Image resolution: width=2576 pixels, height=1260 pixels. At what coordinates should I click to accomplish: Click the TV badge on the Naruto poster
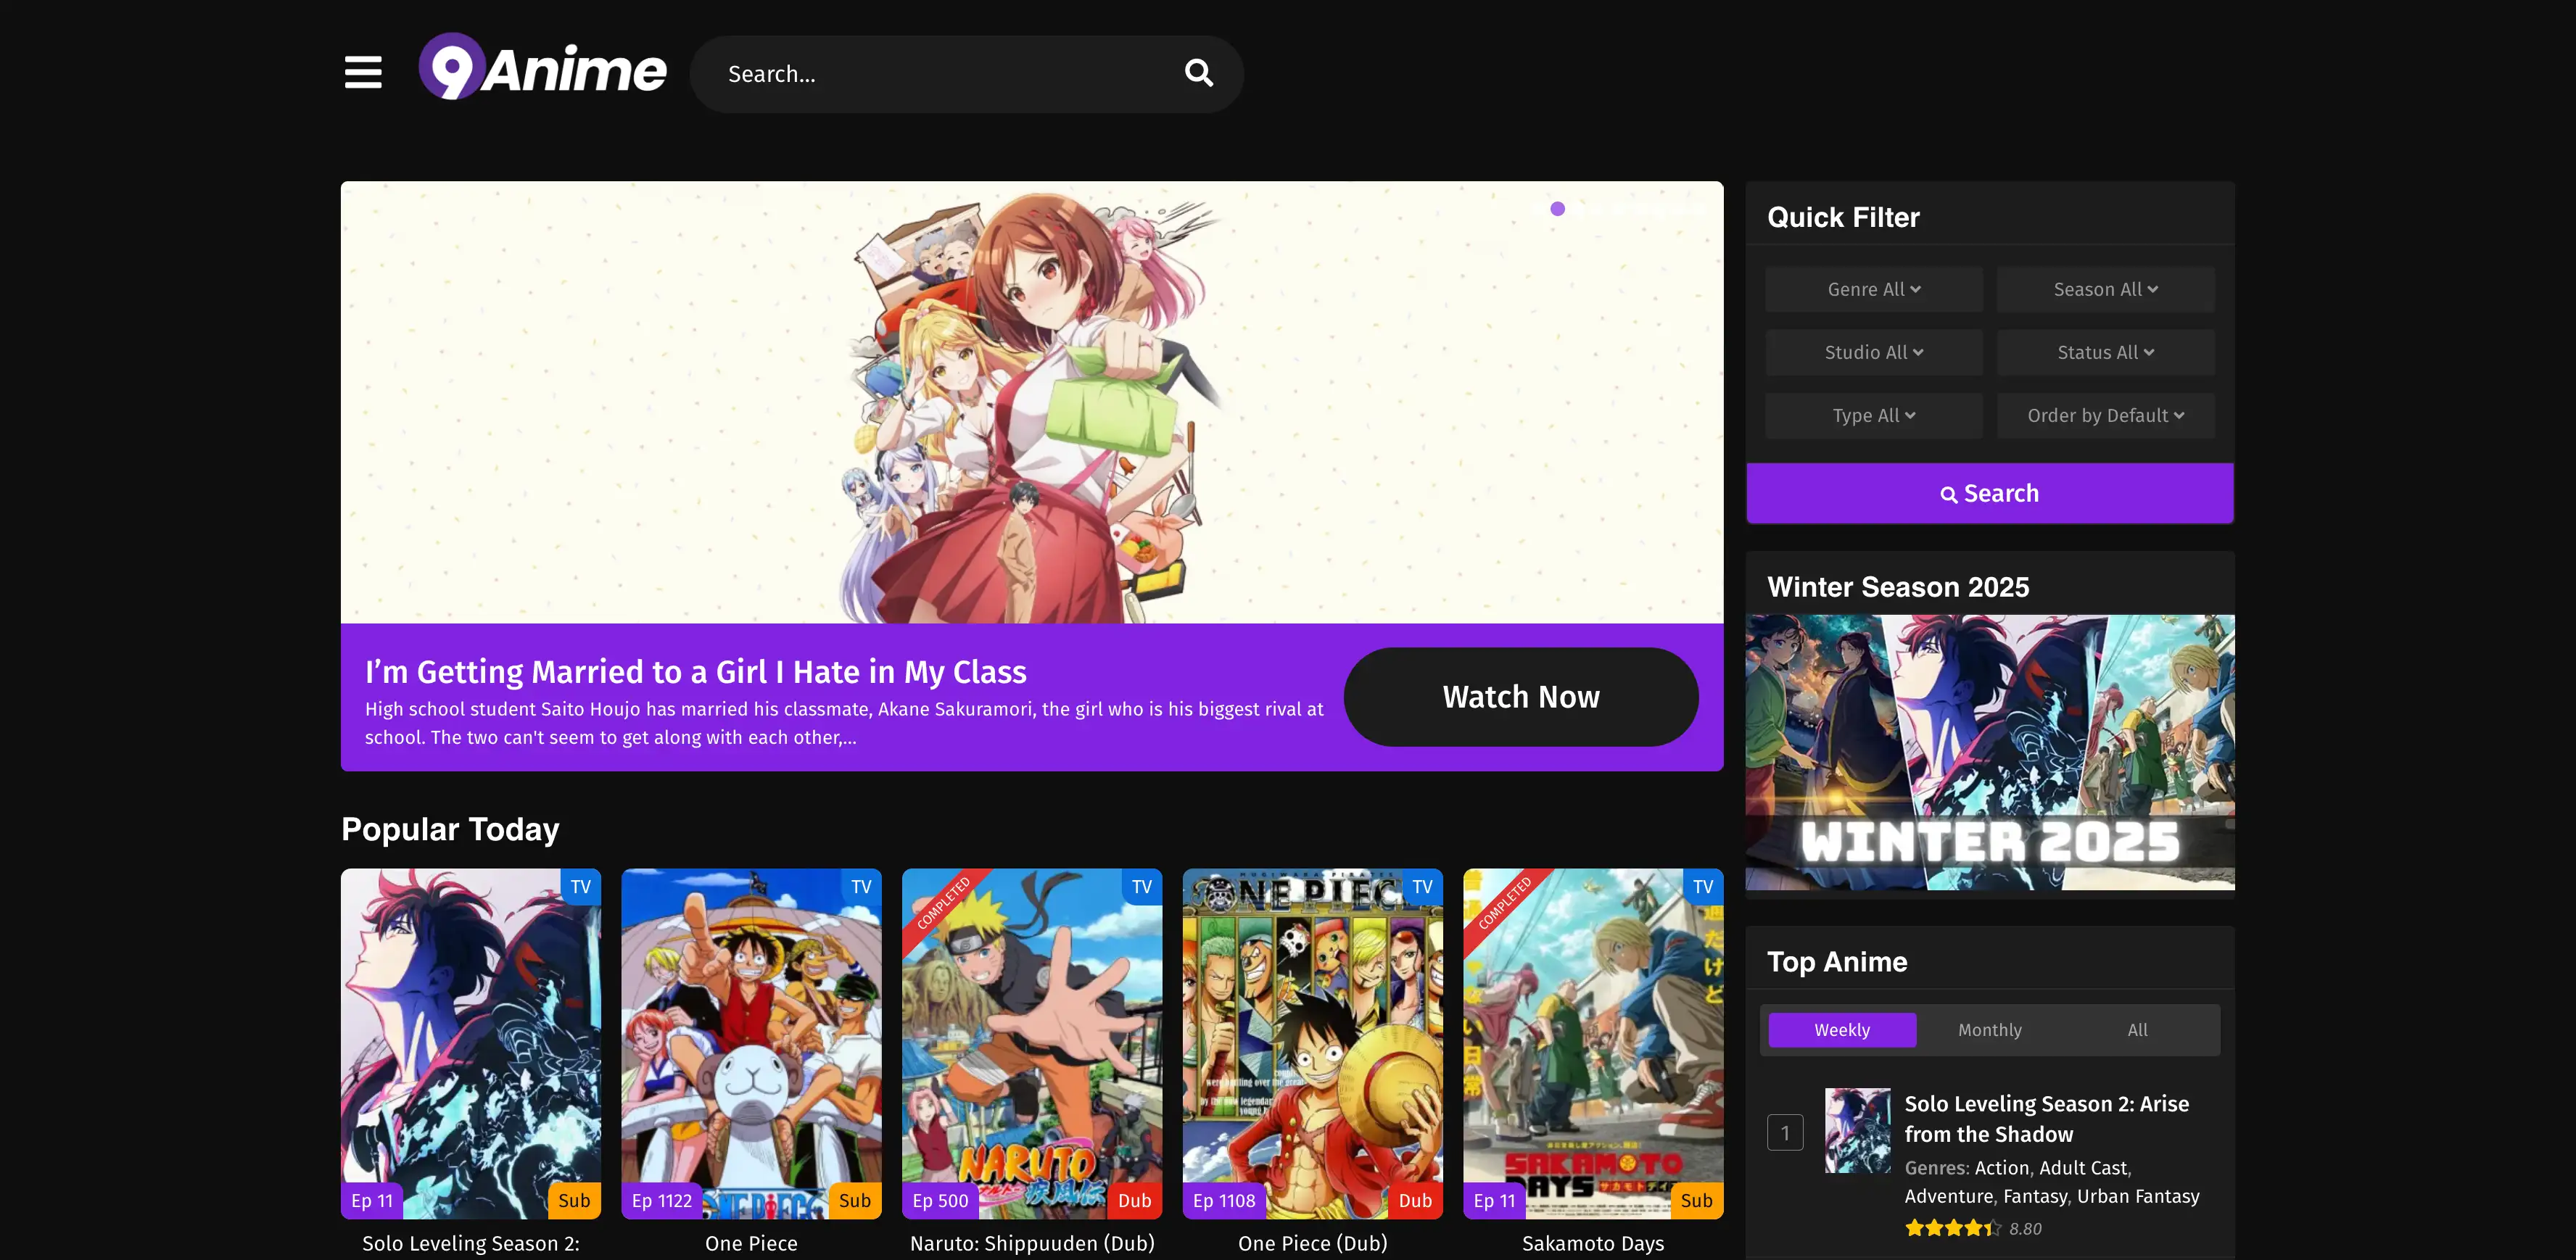coord(1141,886)
